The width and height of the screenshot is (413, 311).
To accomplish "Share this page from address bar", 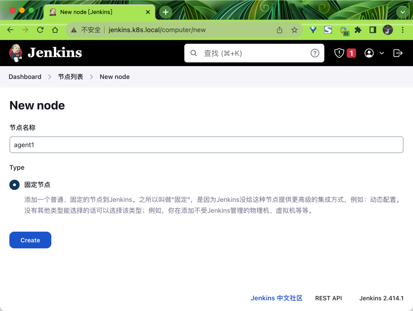I will pos(280,30).
